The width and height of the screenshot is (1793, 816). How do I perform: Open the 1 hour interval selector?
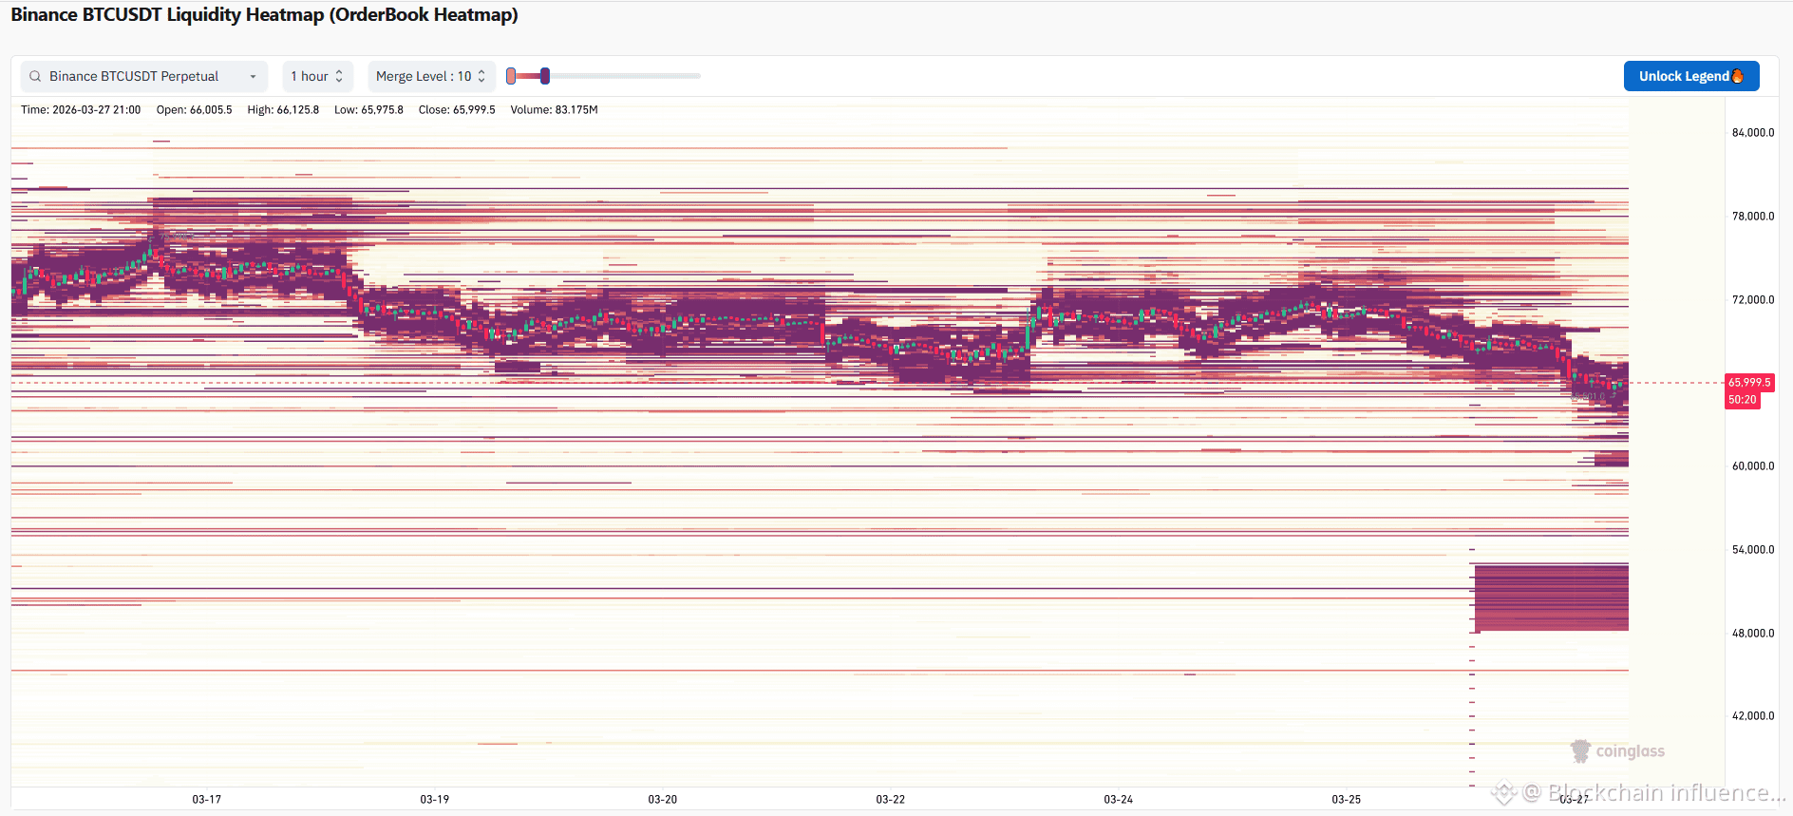tap(317, 76)
